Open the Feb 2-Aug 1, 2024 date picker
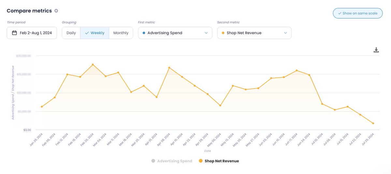Image resolution: width=391 pixels, height=174 pixels. [x=32, y=33]
